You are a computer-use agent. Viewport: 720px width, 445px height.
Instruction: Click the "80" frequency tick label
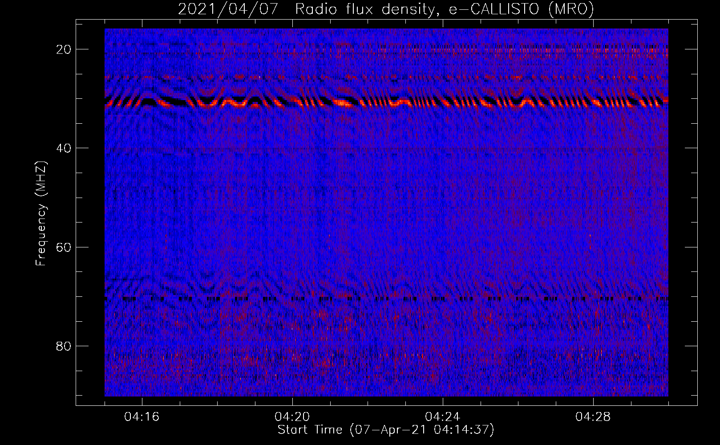pyautogui.click(x=64, y=346)
